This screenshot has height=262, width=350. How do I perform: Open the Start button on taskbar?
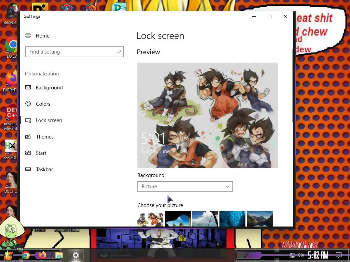(8, 255)
